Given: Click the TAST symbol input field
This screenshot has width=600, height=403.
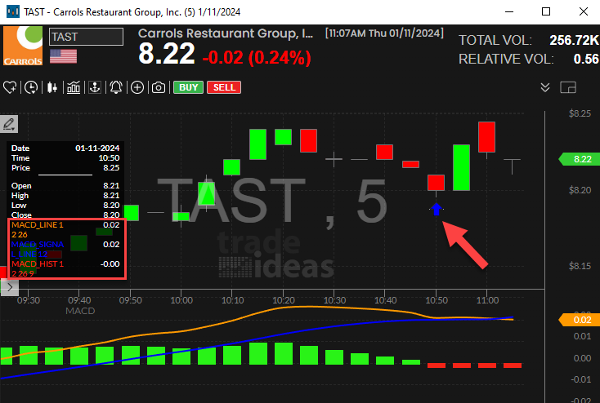Looking at the screenshot, I should [86, 37].
